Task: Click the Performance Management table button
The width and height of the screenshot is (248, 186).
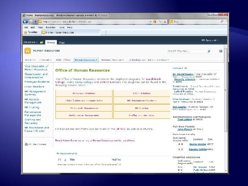Action: pos(84,115)
